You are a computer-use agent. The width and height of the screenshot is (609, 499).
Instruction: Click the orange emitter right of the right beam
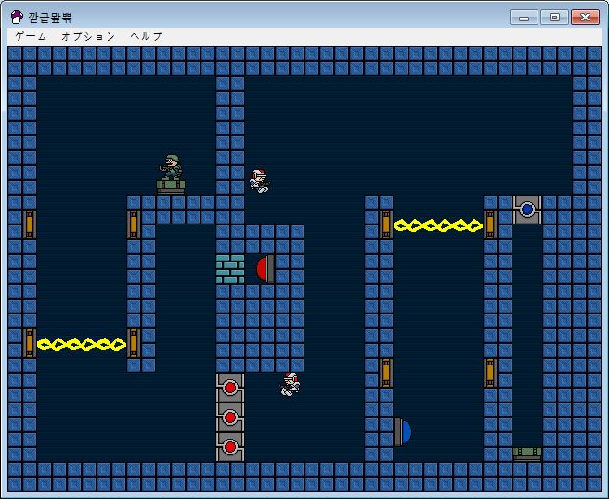click(490, 224)
